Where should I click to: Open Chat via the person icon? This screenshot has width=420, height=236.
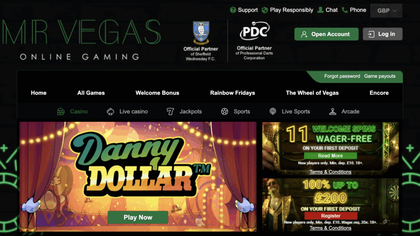point(320,10)
